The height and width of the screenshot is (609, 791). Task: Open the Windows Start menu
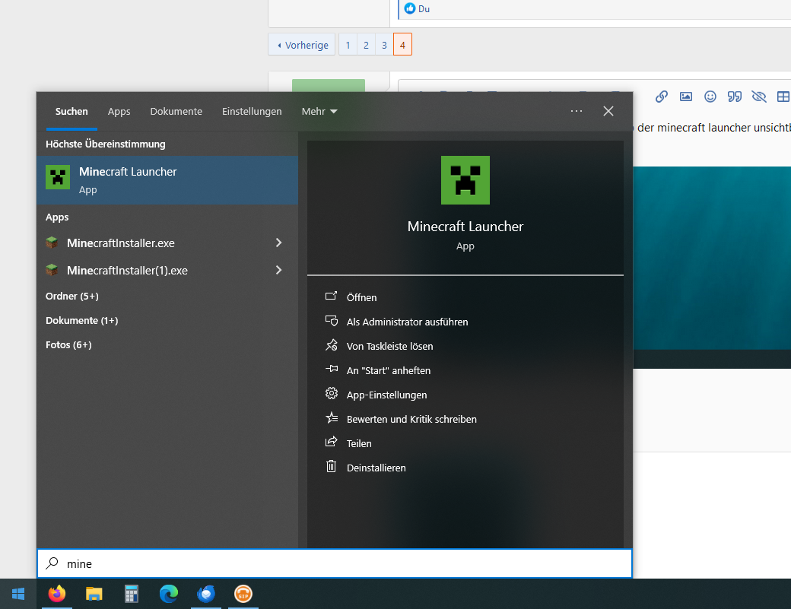pos(18,594)
